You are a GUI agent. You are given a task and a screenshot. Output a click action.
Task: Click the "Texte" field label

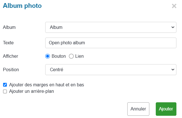pos(8,43)
